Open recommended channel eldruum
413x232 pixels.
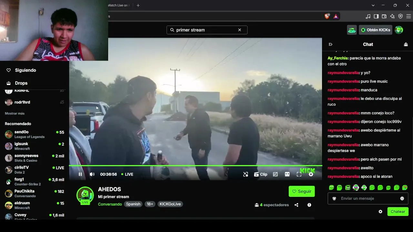tap(35, 206)
